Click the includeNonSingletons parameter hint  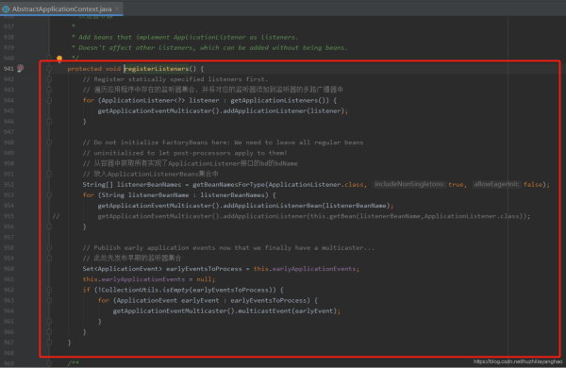pyautogui.click(x=409, y=184)
